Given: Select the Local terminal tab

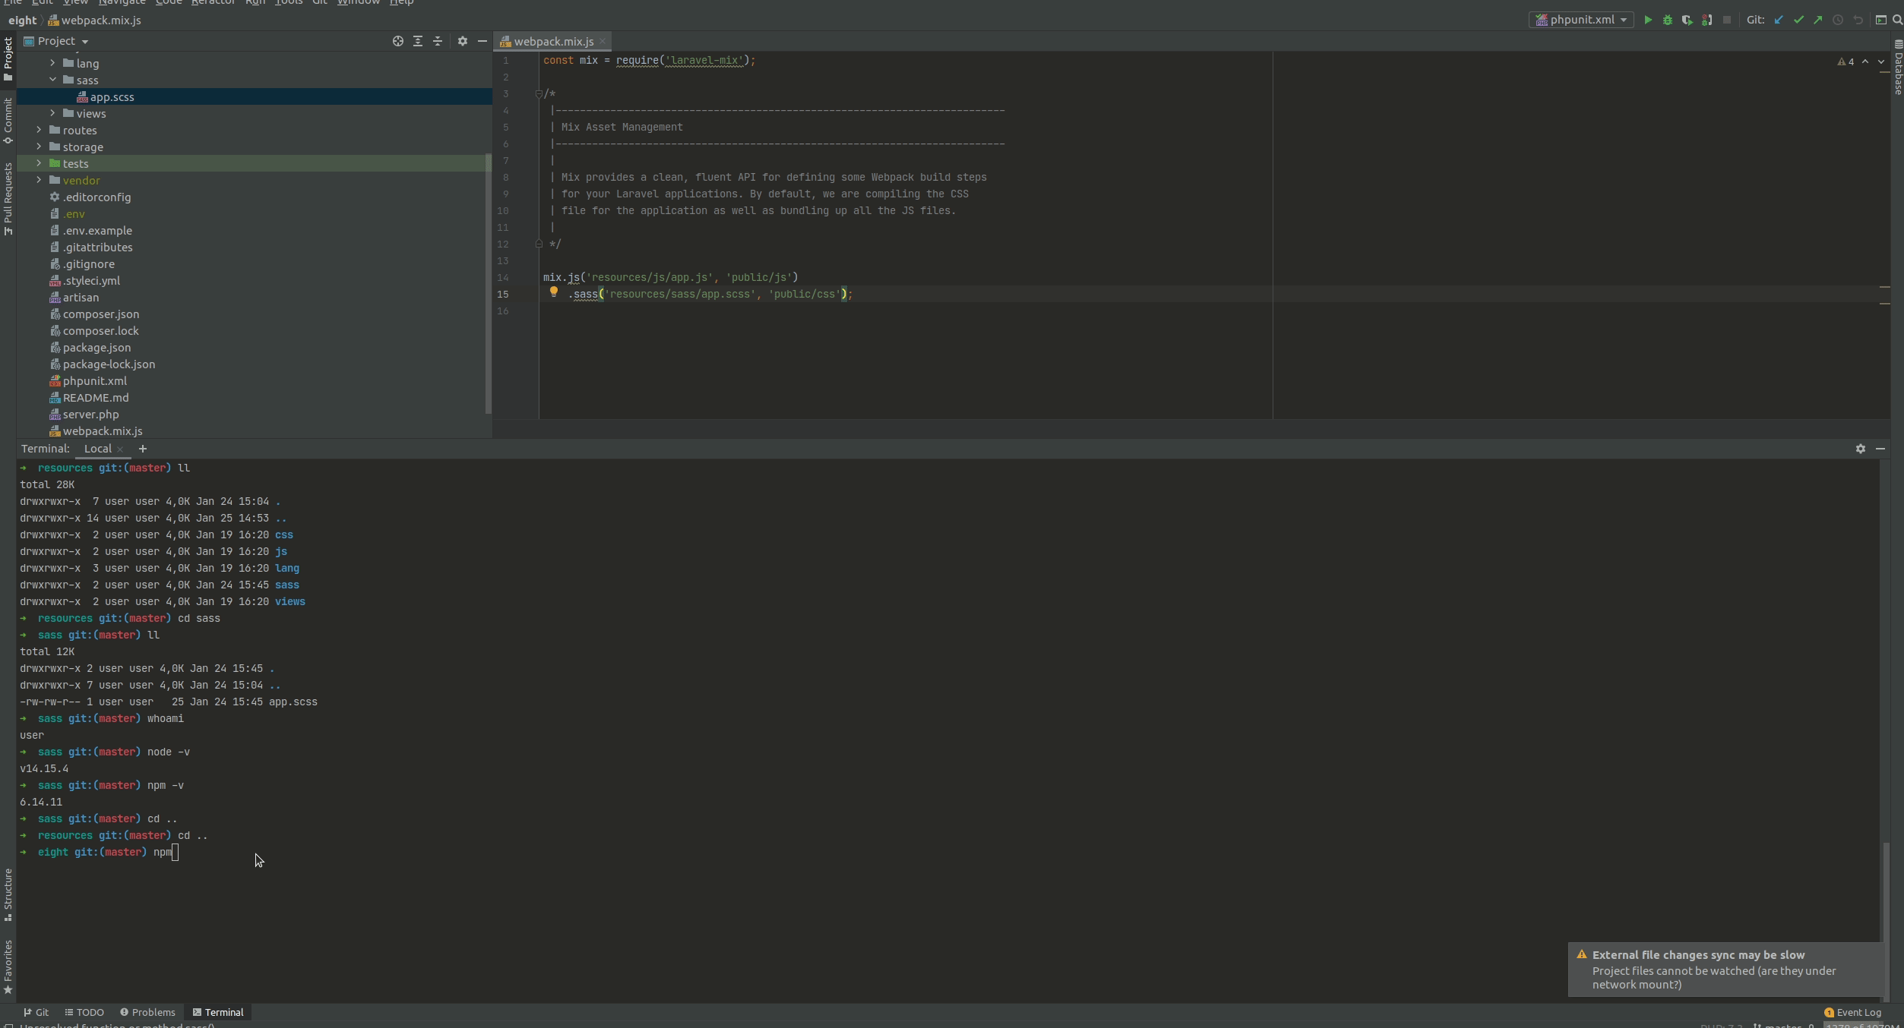Looking at the screenshot, I should [97, 449].
